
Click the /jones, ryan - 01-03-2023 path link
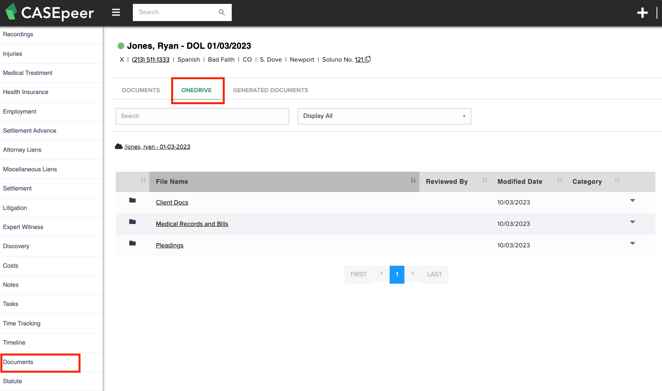pyautogui.click(x=157, y=147)
